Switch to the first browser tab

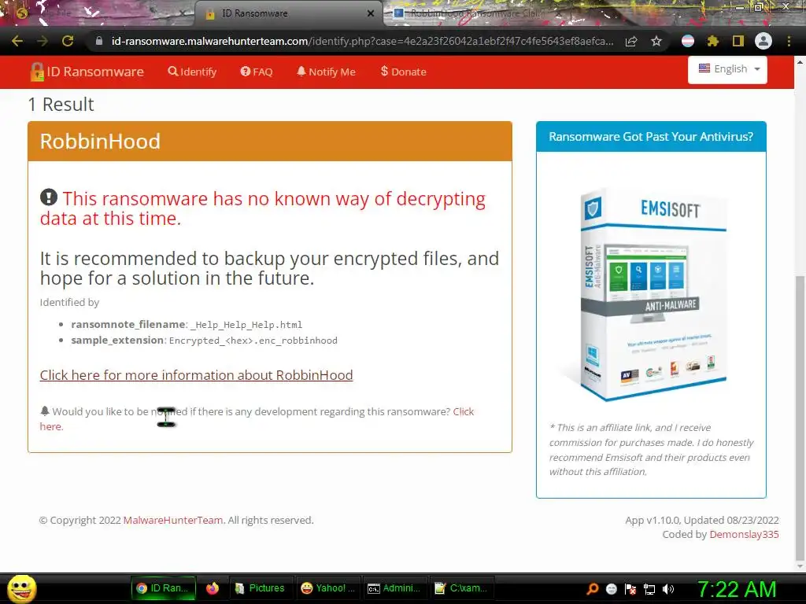tap(98, 14)
